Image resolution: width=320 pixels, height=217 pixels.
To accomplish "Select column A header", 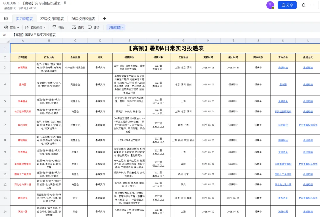I will click(x=23, y=41).
